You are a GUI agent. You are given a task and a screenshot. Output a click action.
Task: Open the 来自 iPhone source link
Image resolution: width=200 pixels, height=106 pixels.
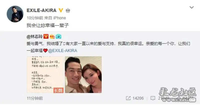tap(55, 18)
